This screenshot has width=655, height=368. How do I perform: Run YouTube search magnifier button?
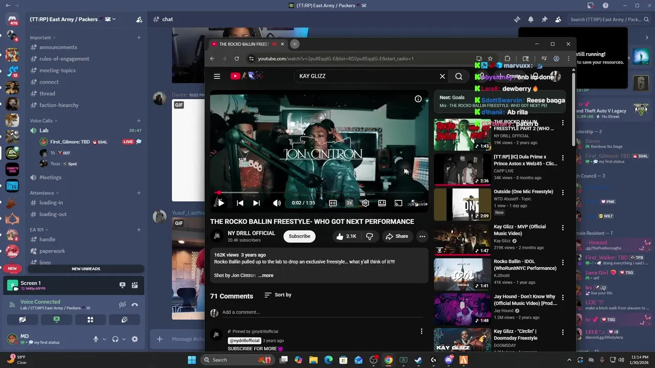(459, 76)
